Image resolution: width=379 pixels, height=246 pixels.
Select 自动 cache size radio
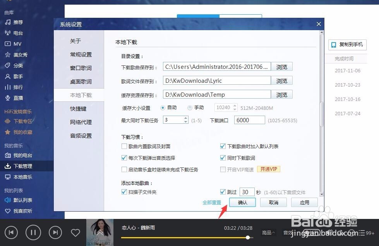pos(163,108)
